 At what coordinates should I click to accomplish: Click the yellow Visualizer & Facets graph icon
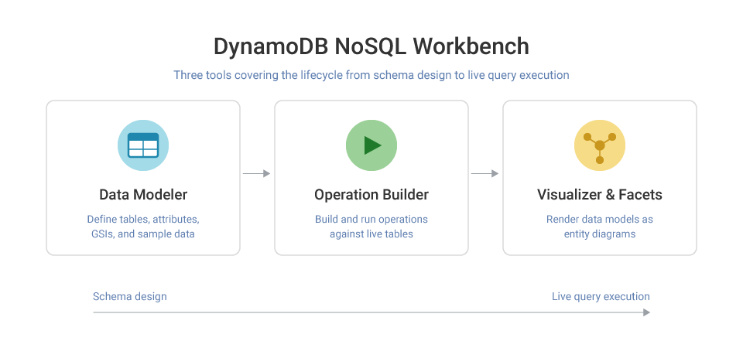(x=600, y=145)
